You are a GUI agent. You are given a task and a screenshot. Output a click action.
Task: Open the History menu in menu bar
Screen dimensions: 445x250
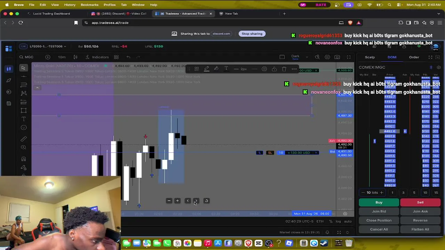point(70,5)
